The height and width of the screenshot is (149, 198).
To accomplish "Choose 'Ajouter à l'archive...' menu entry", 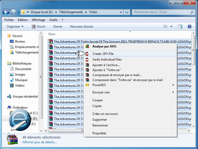I will [130, 65].
